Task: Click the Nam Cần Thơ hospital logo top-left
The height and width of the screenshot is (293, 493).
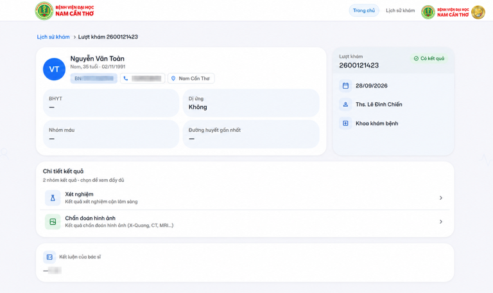Action: point(64,11)
